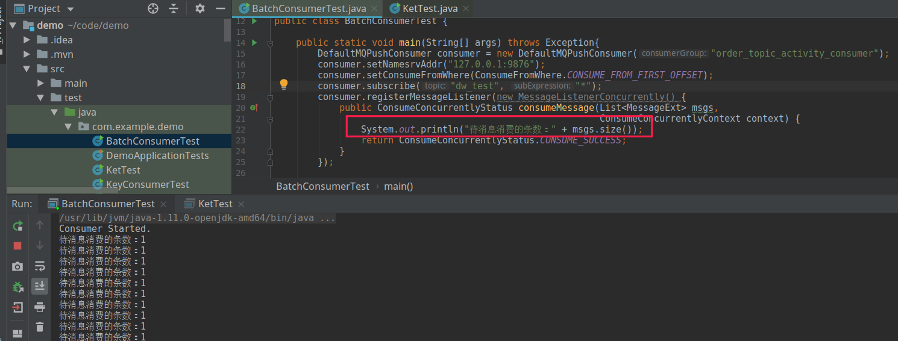The width and height of the screenshot is (898, 341).
Task: Select KeyConsumerTest in the project tree
Action: coord(147,184)
